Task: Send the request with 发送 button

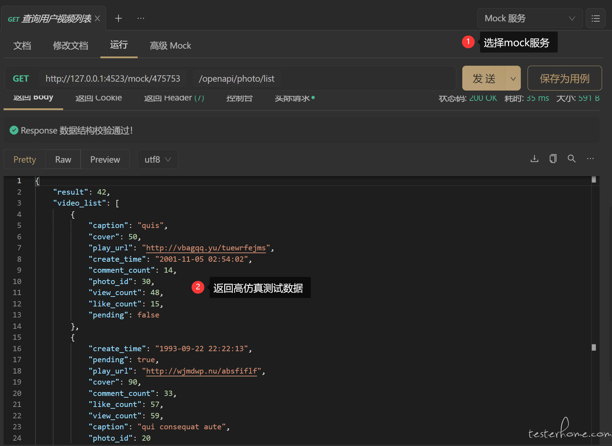Action: 484,78
